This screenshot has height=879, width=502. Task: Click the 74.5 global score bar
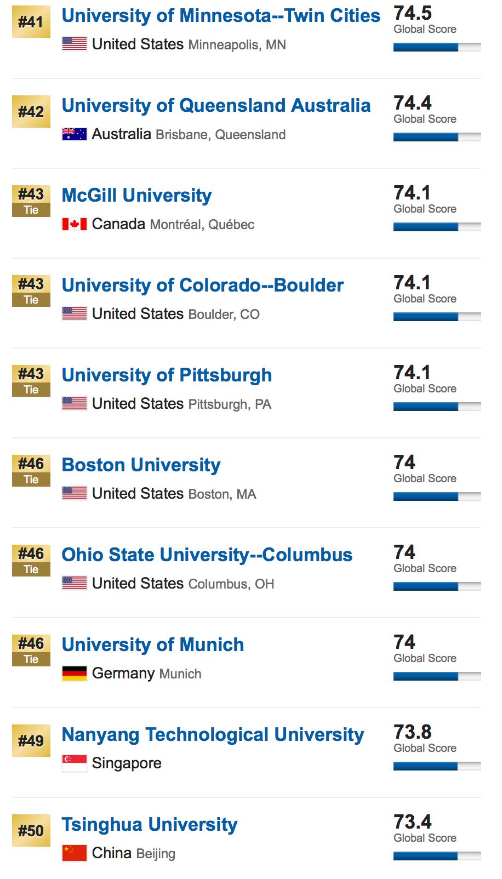(x=437, y=47)
